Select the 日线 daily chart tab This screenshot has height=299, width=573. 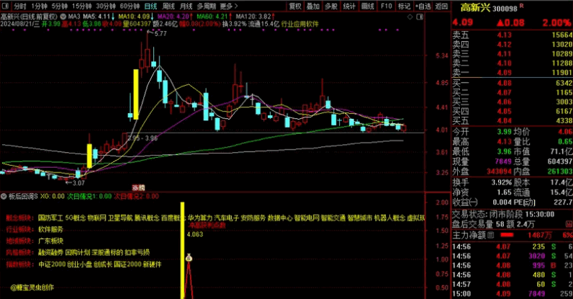pyautogui.click(x=150, y=6)
